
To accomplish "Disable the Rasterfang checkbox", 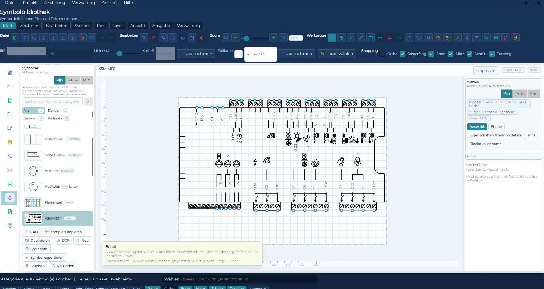I will tap(403, 54).
